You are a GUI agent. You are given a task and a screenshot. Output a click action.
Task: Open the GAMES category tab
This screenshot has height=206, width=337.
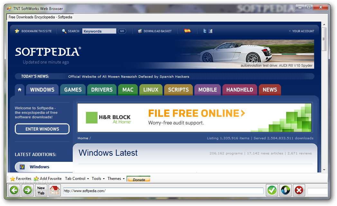click(73, 90)
